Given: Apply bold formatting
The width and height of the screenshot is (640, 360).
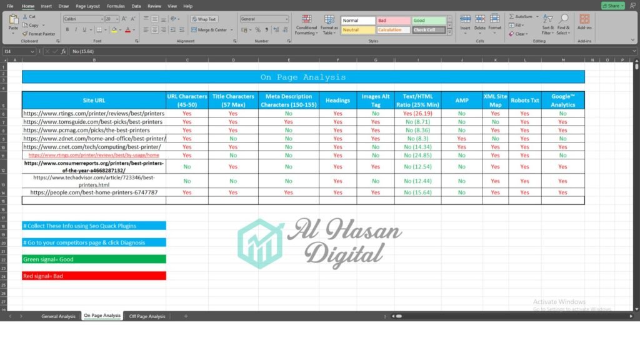Looking at the screenshot, I should click(x=67, y=30).
